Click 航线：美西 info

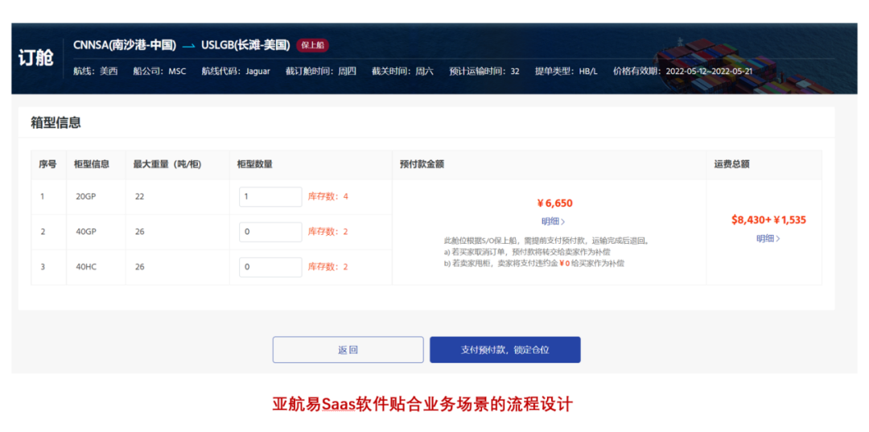95,71
